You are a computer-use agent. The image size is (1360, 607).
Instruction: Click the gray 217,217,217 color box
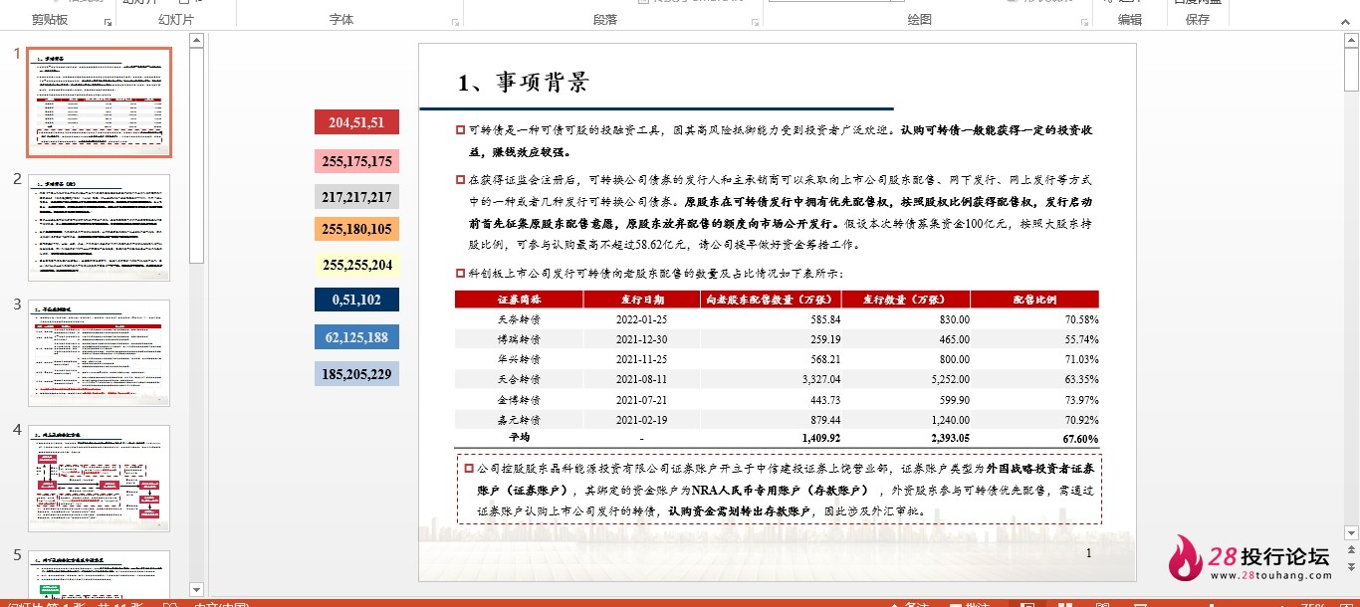[x=356, y=197]
